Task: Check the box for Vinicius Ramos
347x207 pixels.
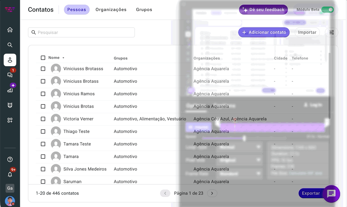Action: pos(43,94)
